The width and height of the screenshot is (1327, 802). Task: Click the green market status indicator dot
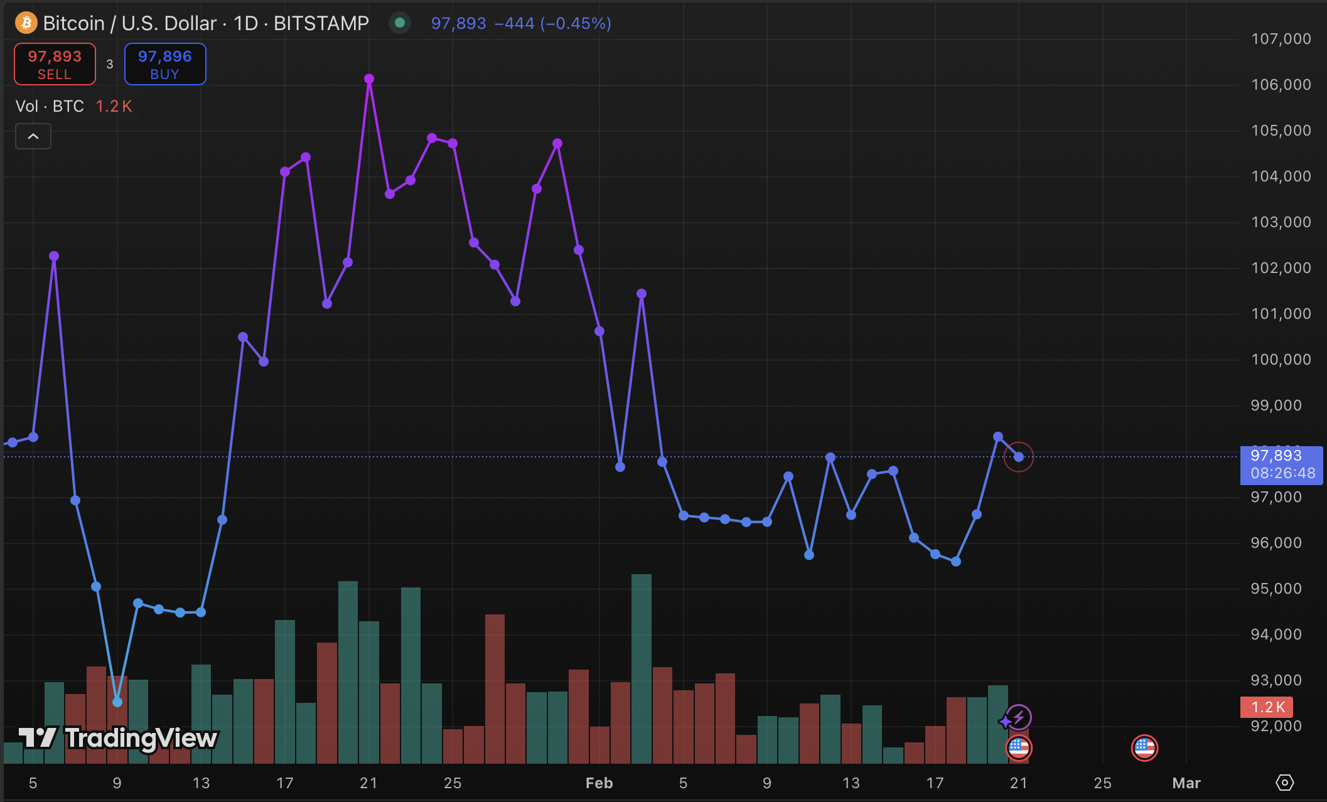coord(400,23)
